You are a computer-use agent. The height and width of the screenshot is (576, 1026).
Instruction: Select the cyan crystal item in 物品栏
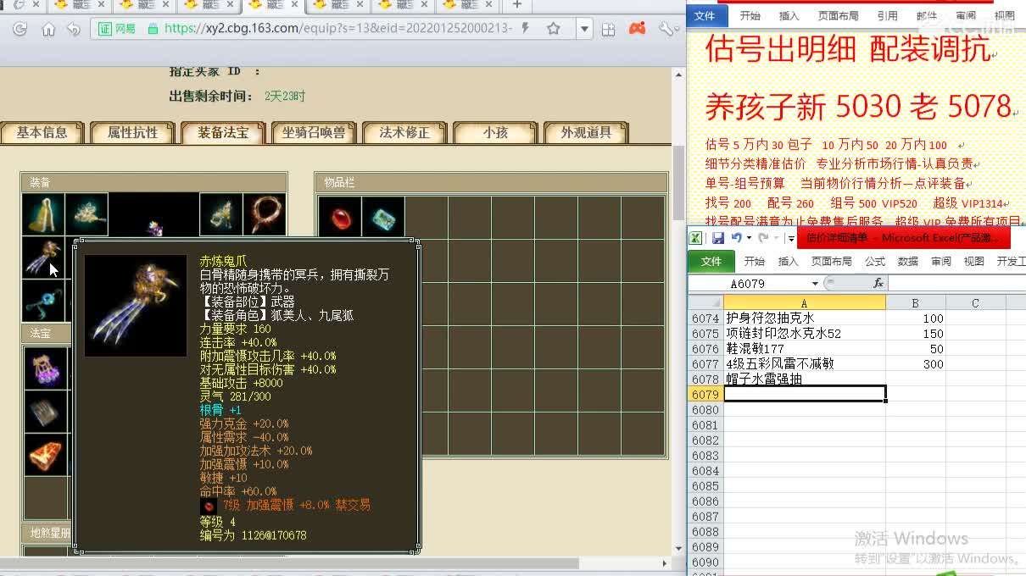coord(383,218)
